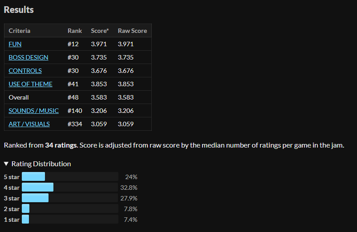Click the 3 star rating bar
The height and width of the screenshot is (232, 357).
pos(70,198)
